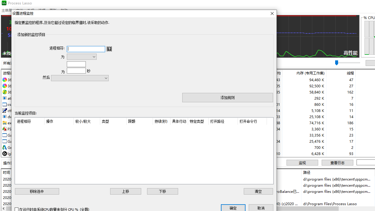Click the explorer folder icon in process list
Image resolution: width=375 pixels, height=211 pixels.
[5, 123]
